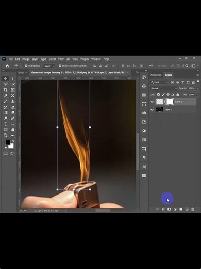The image size is (201, 269).
Task: Select the Zoom tool in the toolbox
Action: tap(6, 136)
